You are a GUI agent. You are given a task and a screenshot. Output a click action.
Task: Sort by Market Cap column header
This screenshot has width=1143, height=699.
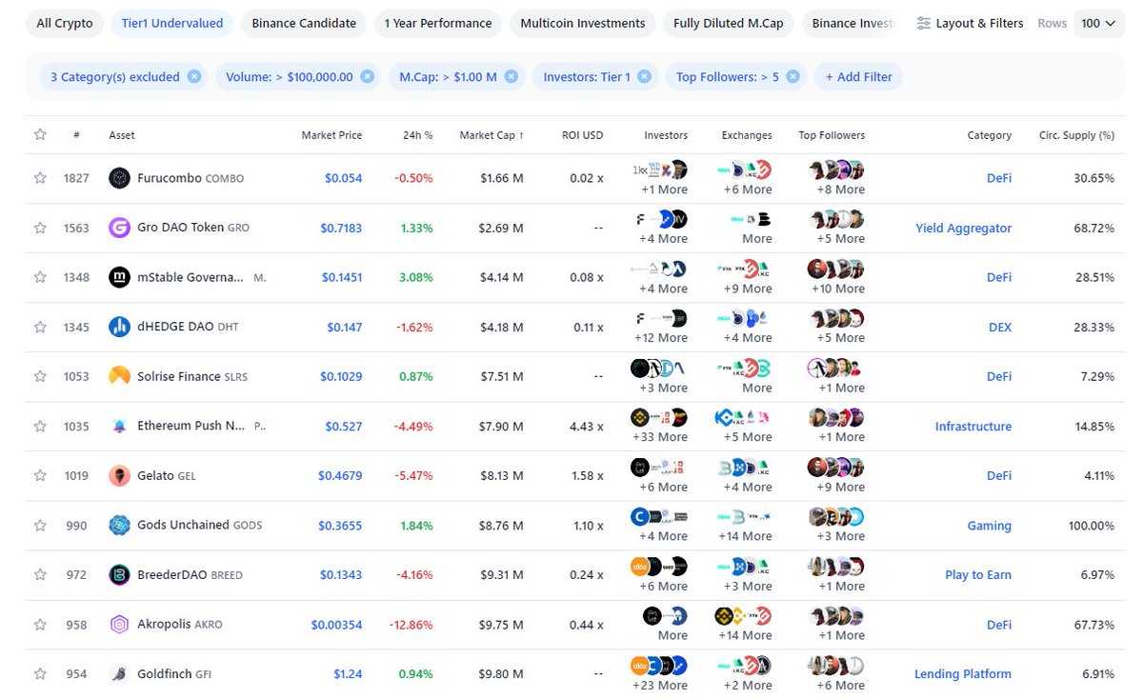(x=491, y=135)
